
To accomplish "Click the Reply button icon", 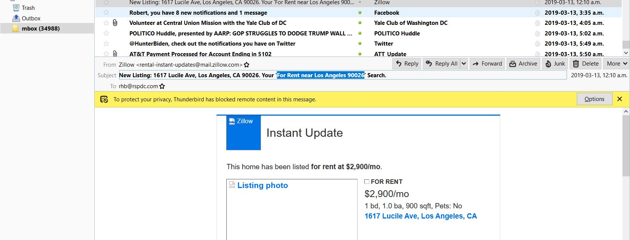I will pyautogui.click(x=399, y=64).
